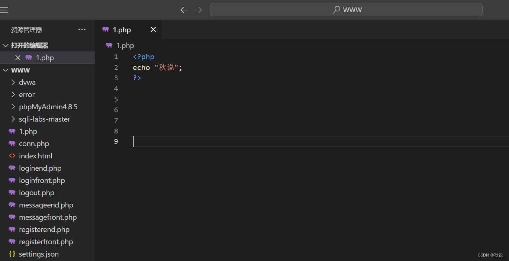Collapse the 打开的编辑器 section

(x=5, y=45)
